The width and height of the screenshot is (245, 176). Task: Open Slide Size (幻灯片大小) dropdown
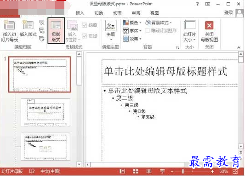pos(189,31)
